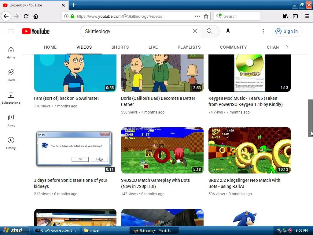Select Skittleology - YouTube taskbar item

pos(154,230)
